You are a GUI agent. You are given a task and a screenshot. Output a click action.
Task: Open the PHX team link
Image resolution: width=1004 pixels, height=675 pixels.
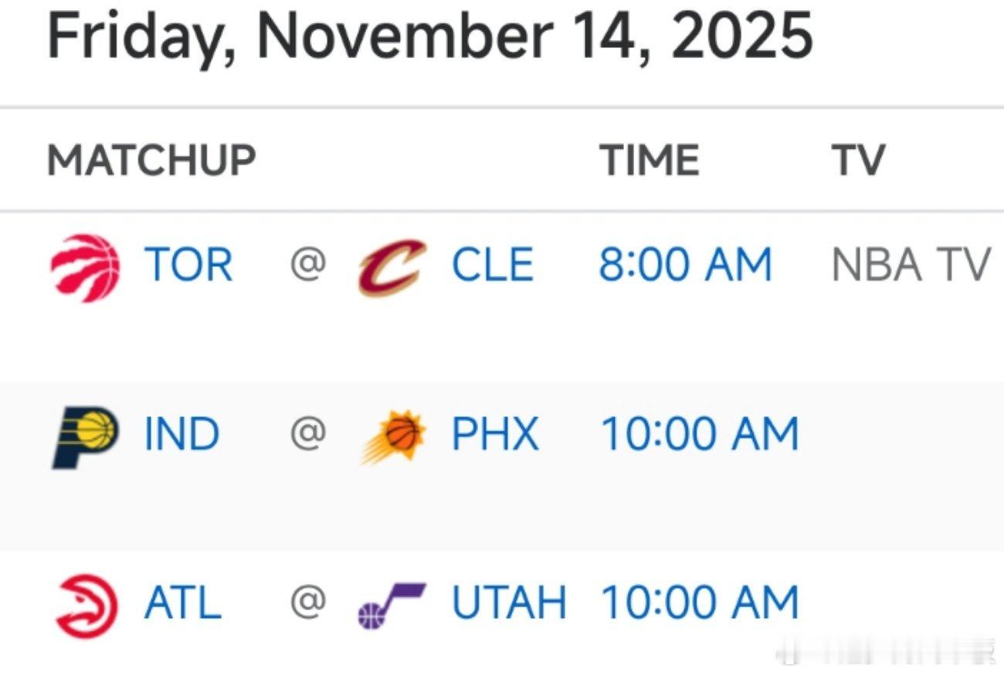(x=495, y=434)
